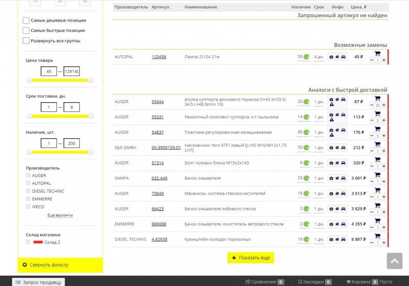Click car icon for AUGER 51314
409x286 pixels.
(343, 163)
